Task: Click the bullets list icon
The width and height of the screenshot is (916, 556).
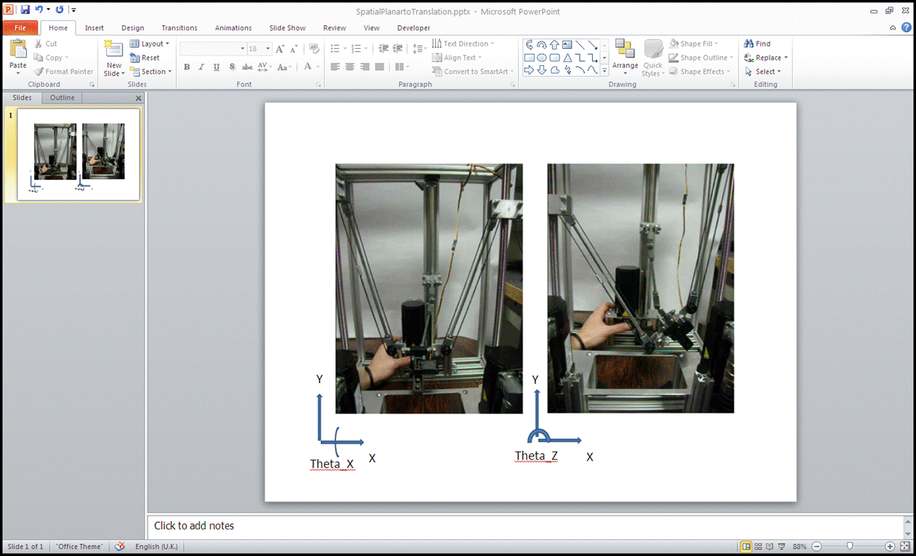Action: (335, 49)
